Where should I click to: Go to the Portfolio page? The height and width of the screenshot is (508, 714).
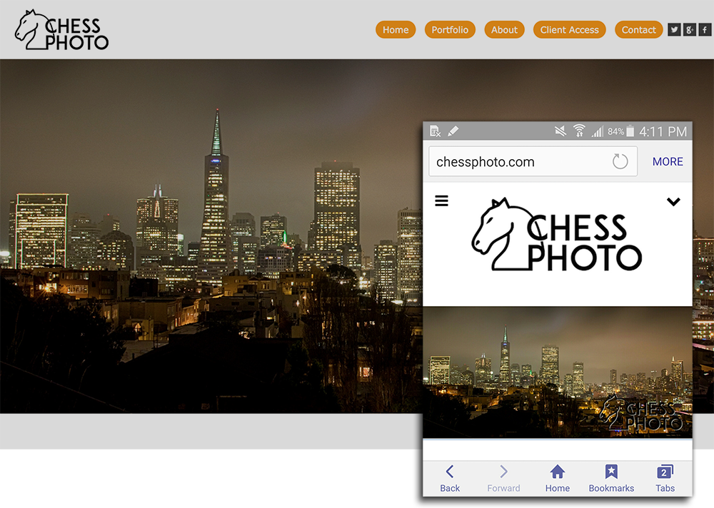450,29
